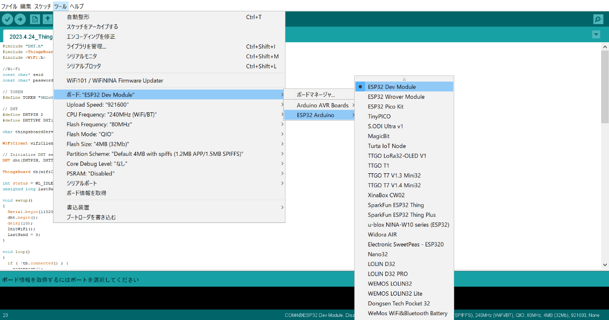Expand Flash Mode "QIO" submenu
The height and width of the screenshot is (320, 609).
(169, 134)
